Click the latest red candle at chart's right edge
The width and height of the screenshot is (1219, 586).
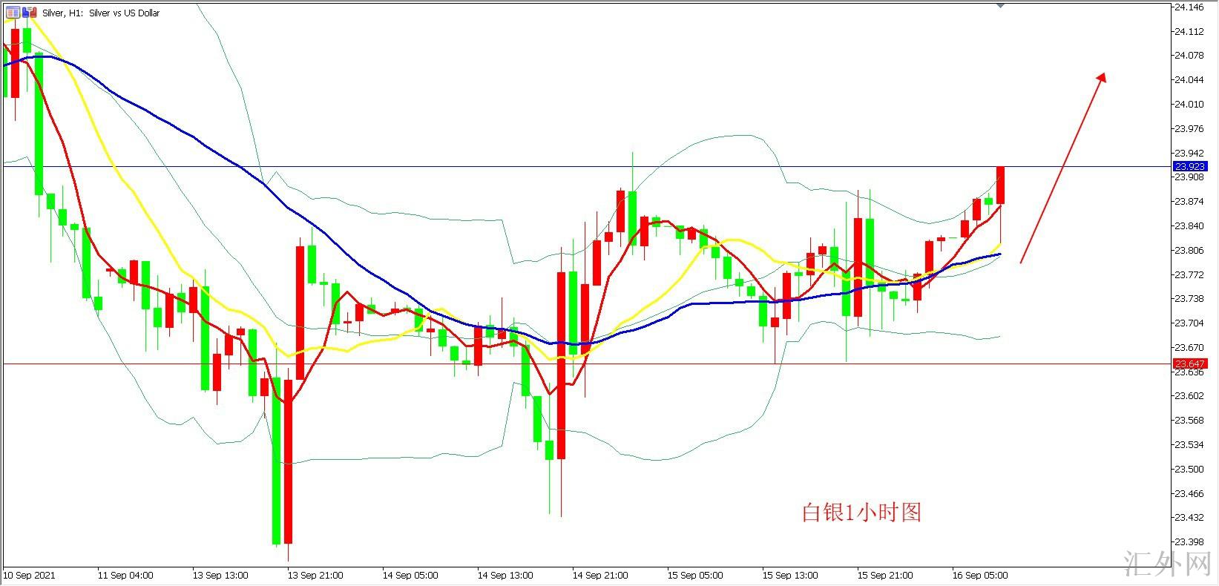pos(1000,185)
